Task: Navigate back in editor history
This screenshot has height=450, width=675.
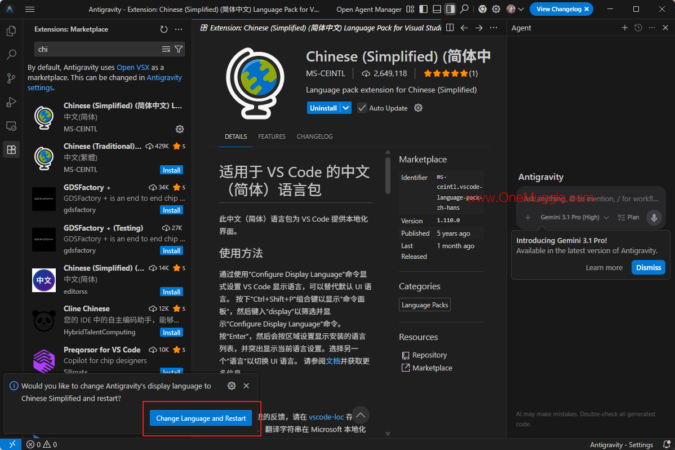Action: [x=464, y=28]
